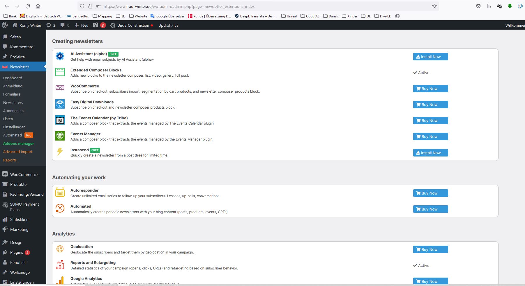This screenshot has width=525, height=286.
Task: Click the Automated addon clock icon
Action: coord(60,208)
